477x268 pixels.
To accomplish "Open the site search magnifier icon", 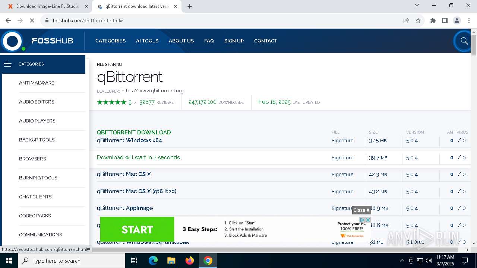I will 464,41.
